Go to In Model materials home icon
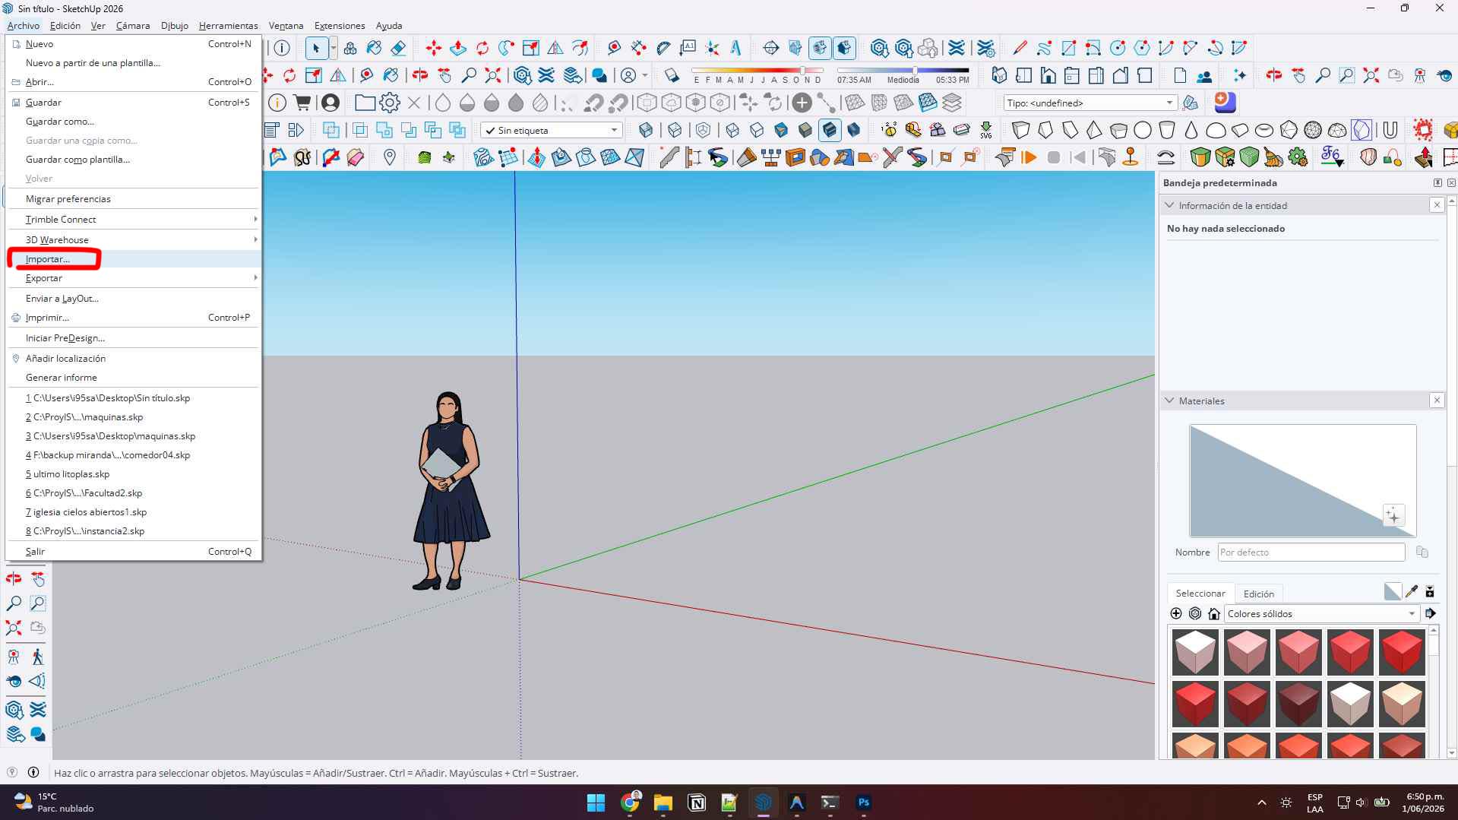 click(1214, 613)
